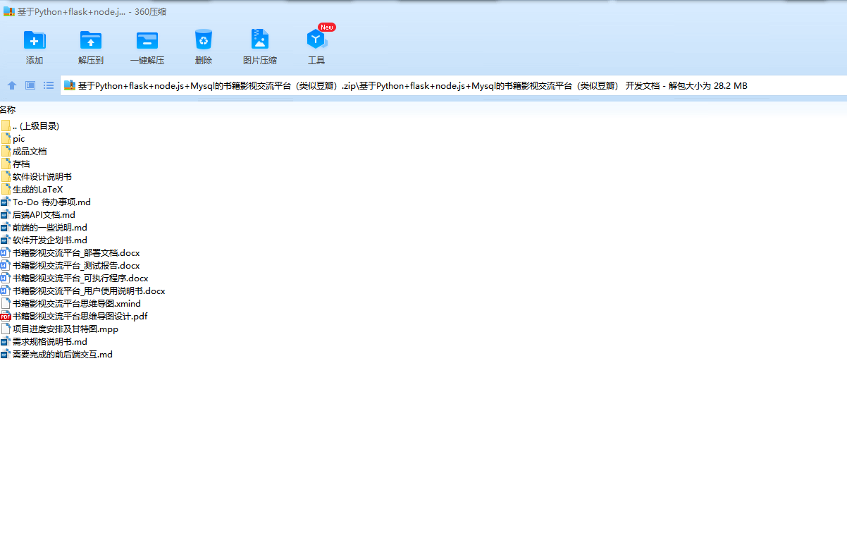
Task: Switch to the list view mode button
Action: 49,85
